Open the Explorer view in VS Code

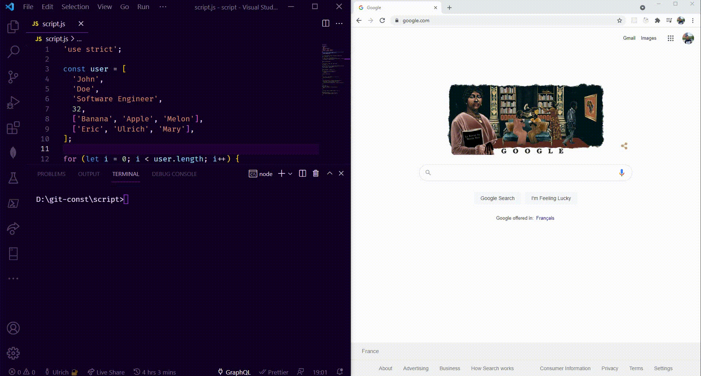(13, 27)
